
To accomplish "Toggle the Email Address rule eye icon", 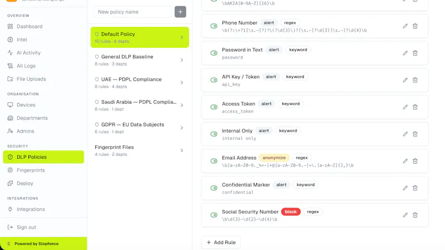I will (214, 161).
